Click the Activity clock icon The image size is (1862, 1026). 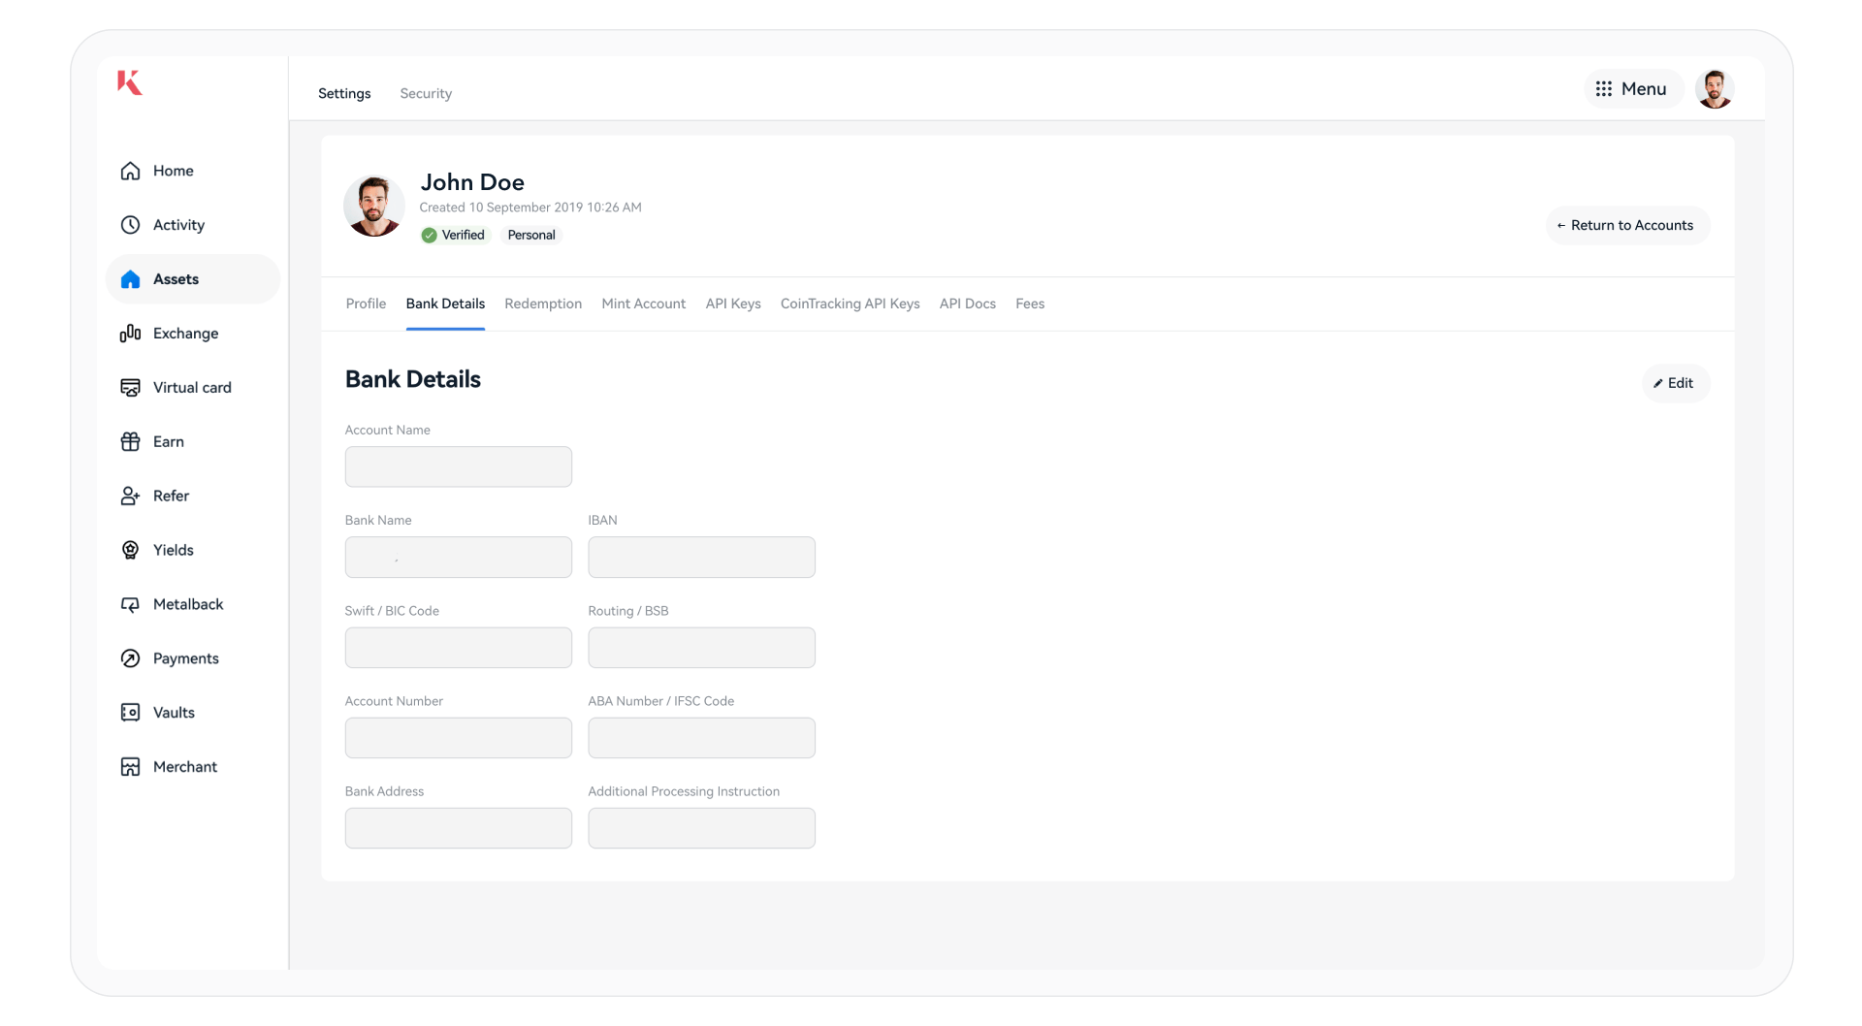[x=130, y=225]
